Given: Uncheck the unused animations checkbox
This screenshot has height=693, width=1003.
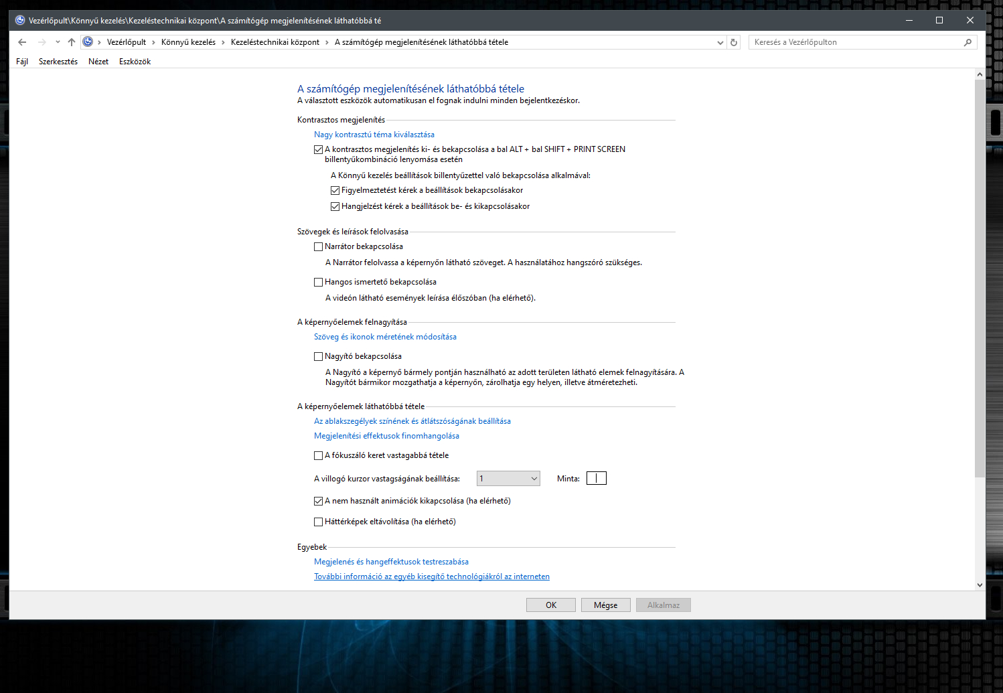Looking at the screenshot, I should pos(319,501).
